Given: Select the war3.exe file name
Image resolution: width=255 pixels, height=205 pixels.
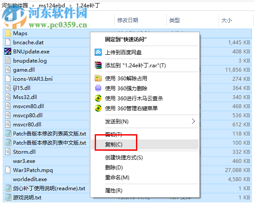Looking at the screenshot, I should (24, 161).
